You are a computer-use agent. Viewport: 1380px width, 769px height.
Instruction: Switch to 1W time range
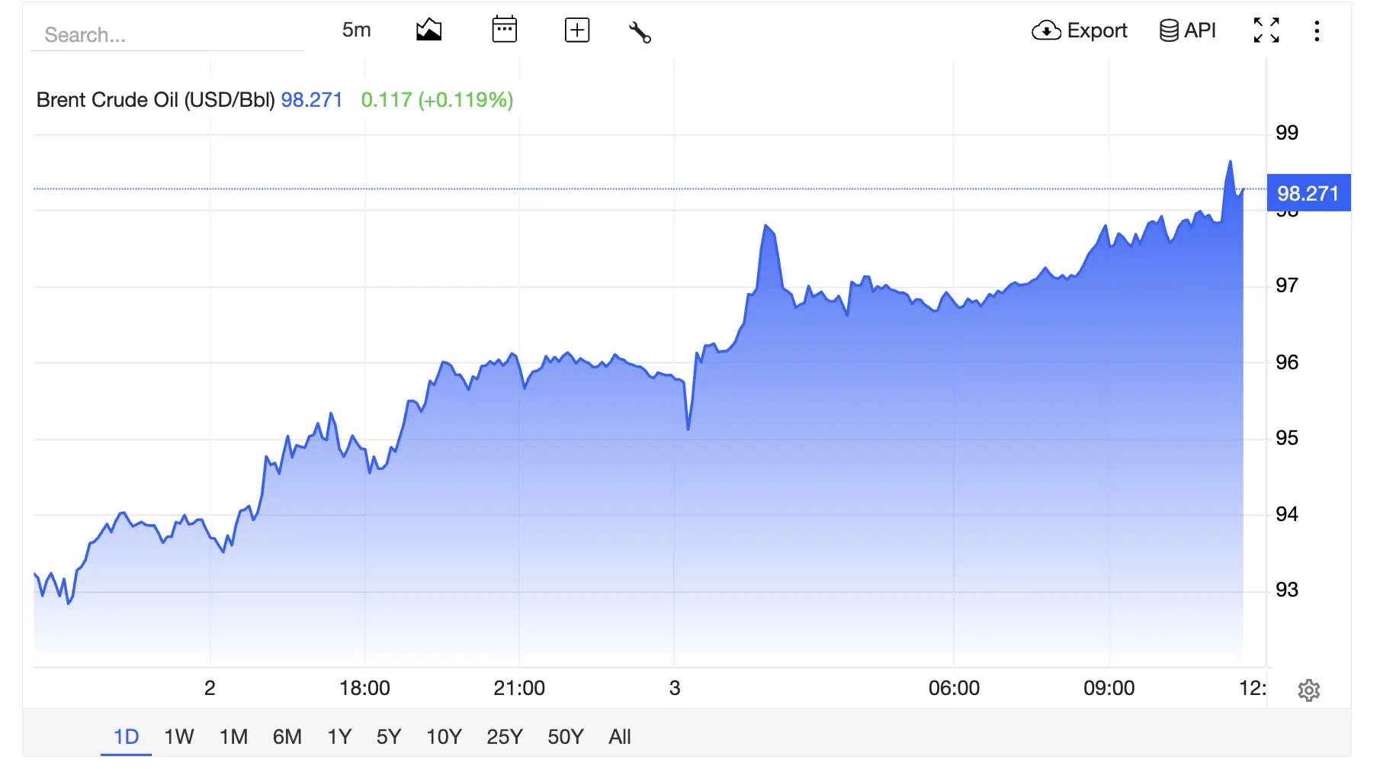click(x=179, y=737)
